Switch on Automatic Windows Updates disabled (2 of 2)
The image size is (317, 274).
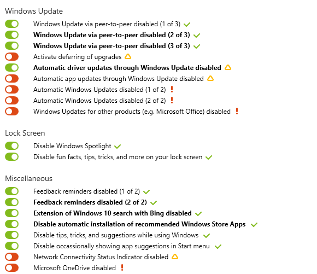[11, 101]
